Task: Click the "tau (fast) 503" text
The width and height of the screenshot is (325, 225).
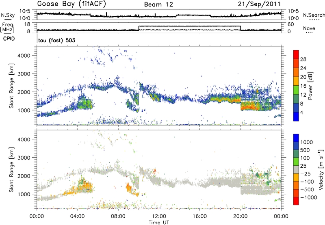Action: (x=57, y=40)
